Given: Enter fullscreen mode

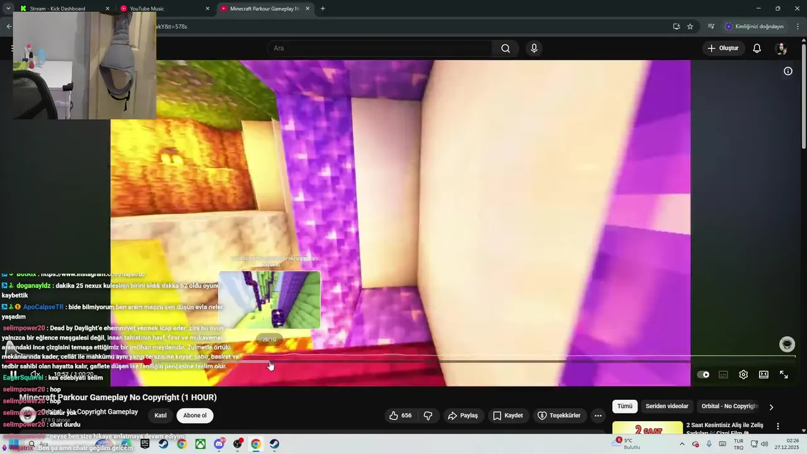Looking at the screenshot, I should pos(784,375).
